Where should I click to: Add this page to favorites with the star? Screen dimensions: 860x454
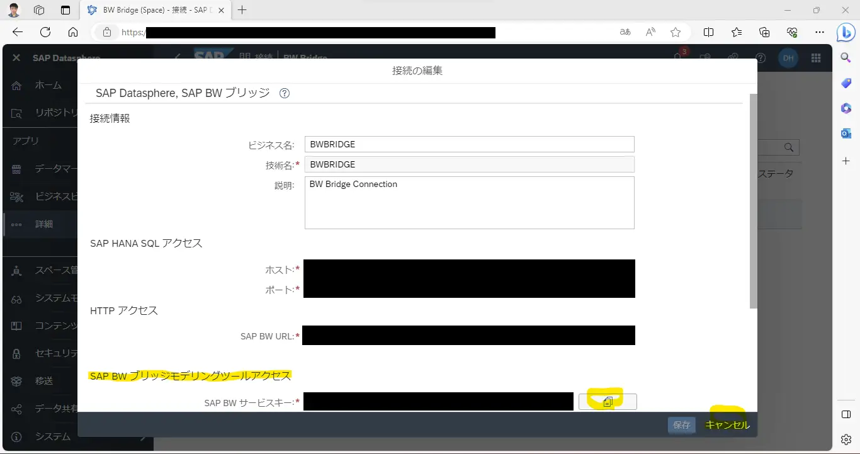point(676,32)
